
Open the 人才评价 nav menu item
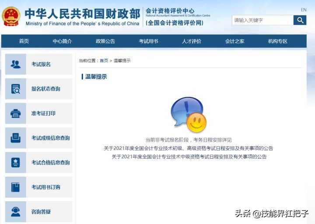coord(192,41)
